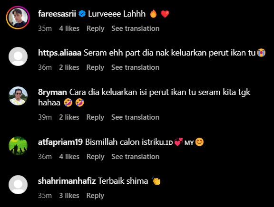The image size is (274, 207).
Task: View the 4 likes on fareesasrii's comment
Action: [x=69, y=28]
